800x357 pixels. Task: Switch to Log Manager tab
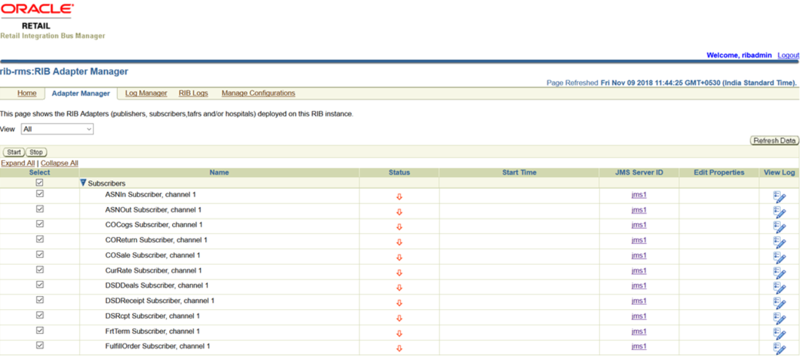pyautogui.click(x=146, y=93)
